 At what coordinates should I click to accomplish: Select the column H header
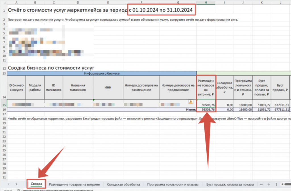[x=206, y=3]
